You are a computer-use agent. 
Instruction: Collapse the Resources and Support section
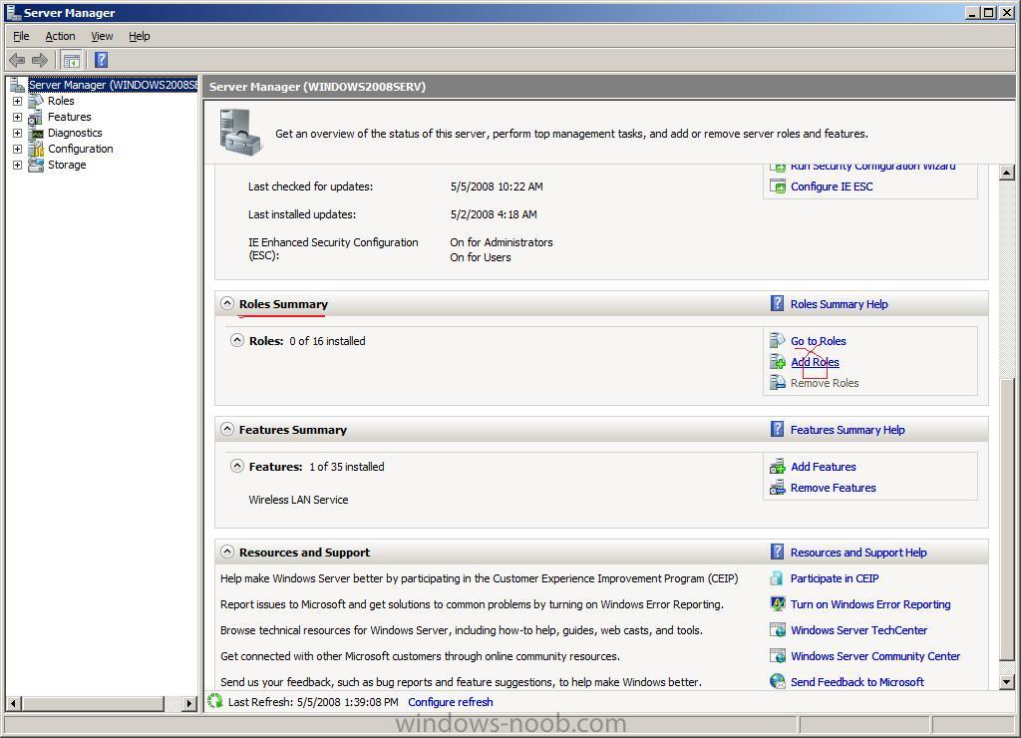tap(226, 552)
